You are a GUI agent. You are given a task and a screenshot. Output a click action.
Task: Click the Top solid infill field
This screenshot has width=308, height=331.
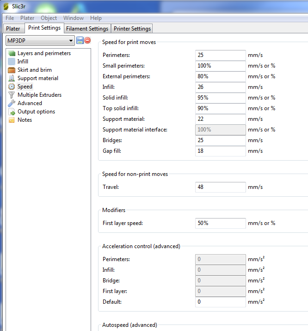point(220,108)
